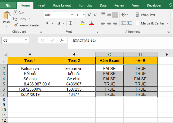The image size is (173, 123).
Task: Open the font size dropdown
Action: 84,15
